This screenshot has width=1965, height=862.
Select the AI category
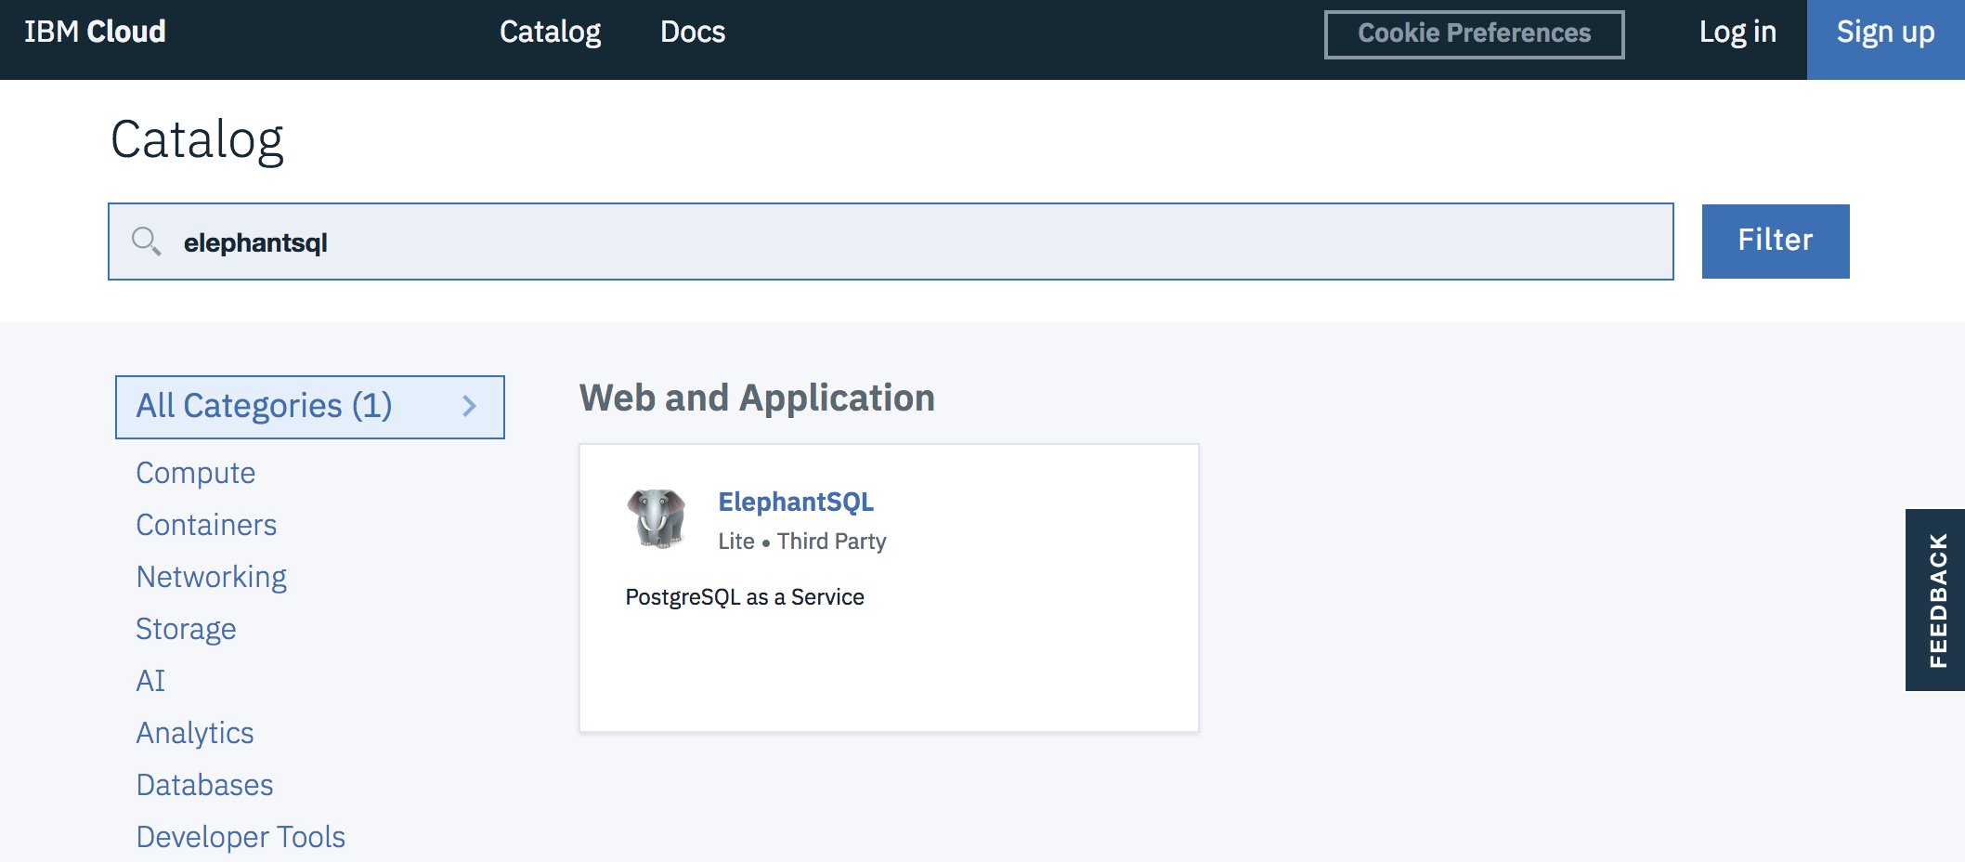click(150, 681)
